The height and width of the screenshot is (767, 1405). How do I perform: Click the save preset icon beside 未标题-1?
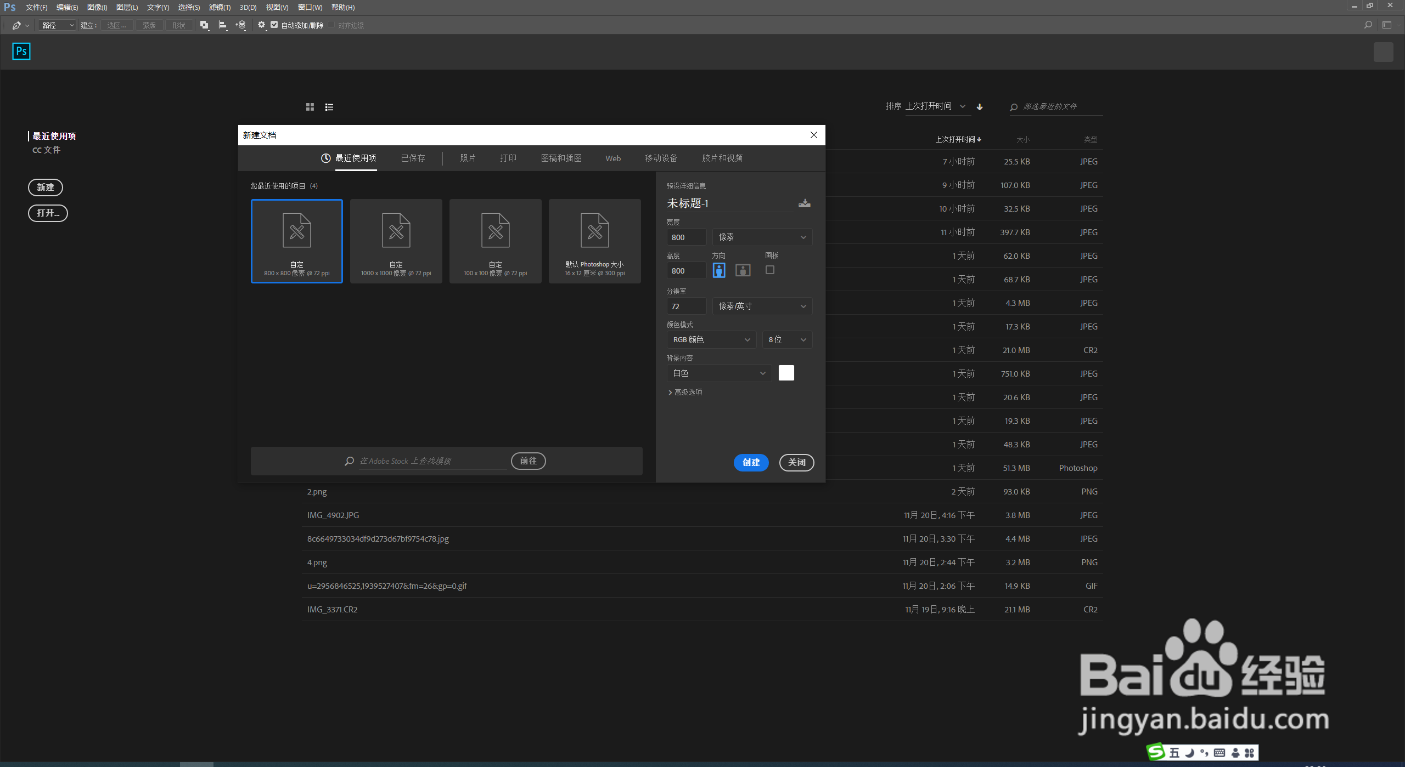coord(805,203)
